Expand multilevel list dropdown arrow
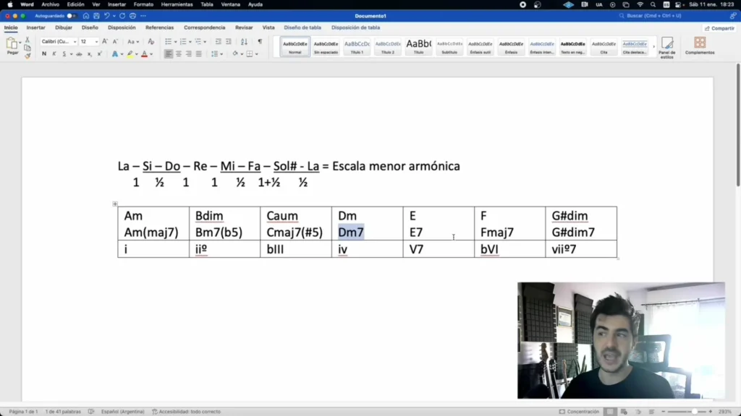 tap(205, 42)
